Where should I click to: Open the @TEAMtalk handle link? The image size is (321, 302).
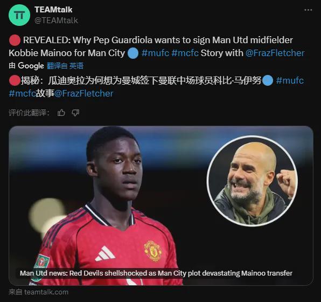pos(56,20)
